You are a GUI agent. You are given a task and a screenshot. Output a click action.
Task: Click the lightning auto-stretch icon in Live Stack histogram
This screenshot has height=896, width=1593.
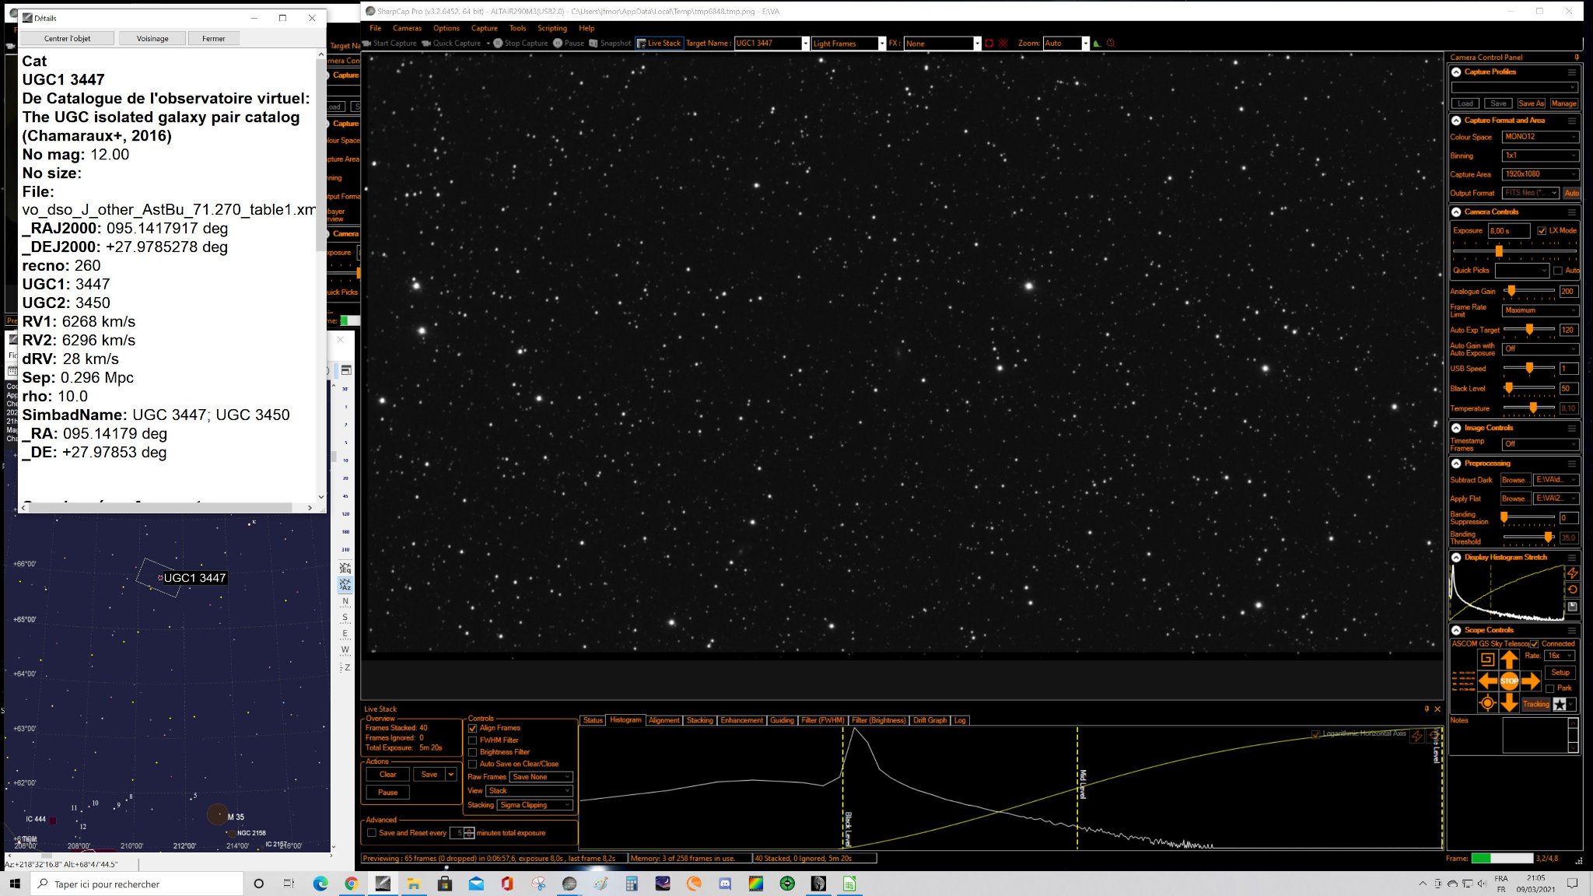pyautogui.click(x=1417, y=736)
